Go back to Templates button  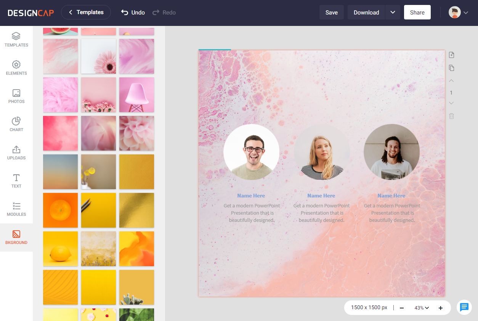click(x=86, y=12)
